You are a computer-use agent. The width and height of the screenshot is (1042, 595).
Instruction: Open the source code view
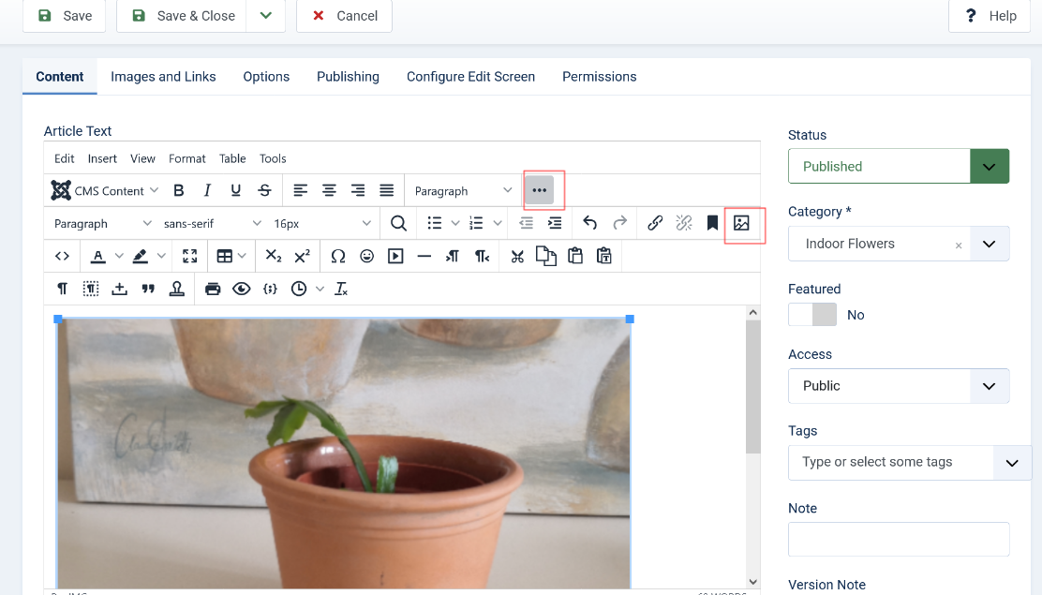click(62, 256)
